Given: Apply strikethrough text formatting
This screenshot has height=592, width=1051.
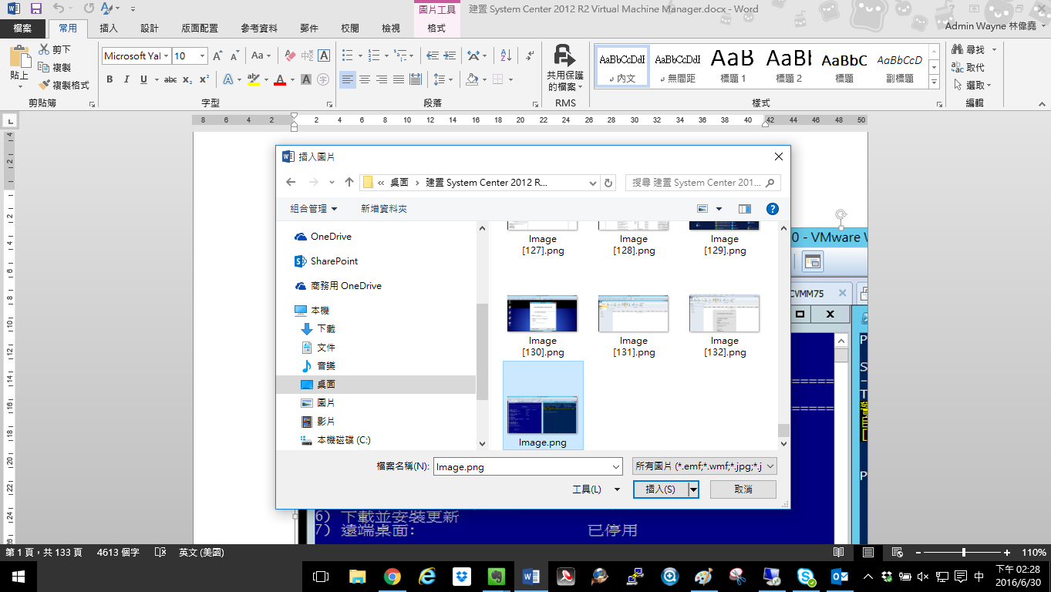Looking at the screenshot, I should point(170,79).
